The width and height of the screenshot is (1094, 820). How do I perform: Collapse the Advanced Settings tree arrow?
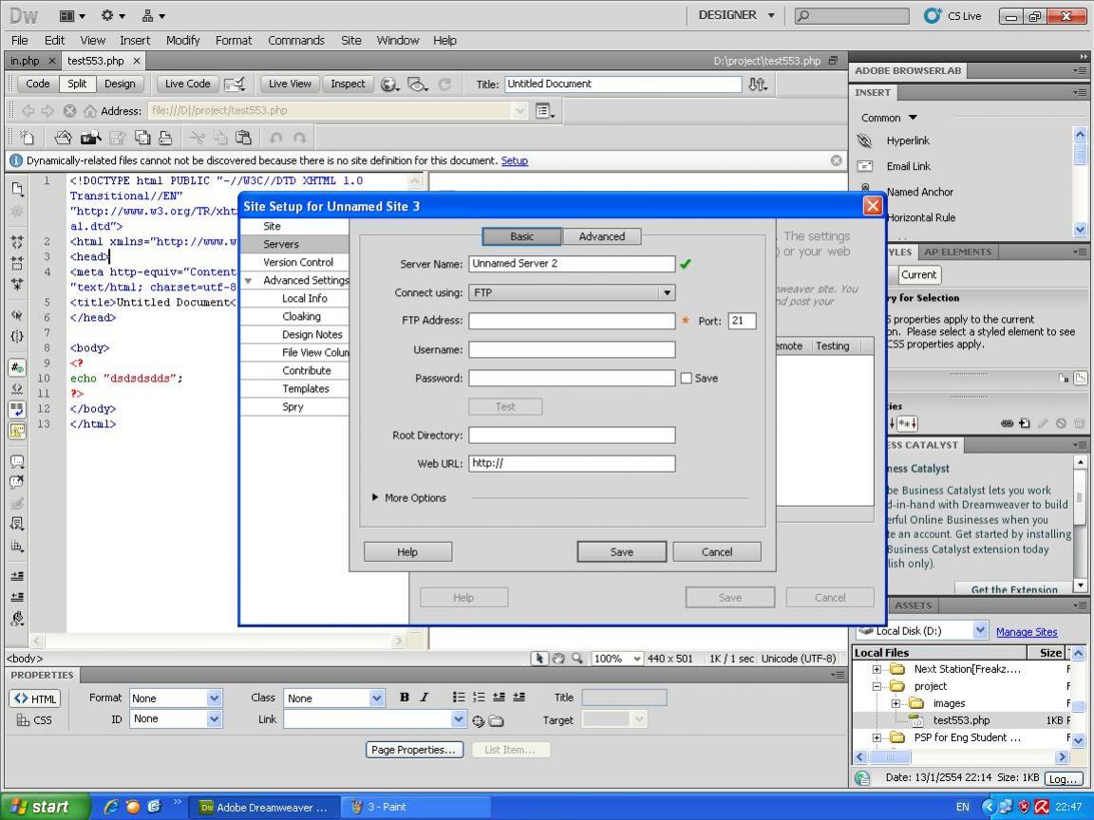(x=248, y=280)
